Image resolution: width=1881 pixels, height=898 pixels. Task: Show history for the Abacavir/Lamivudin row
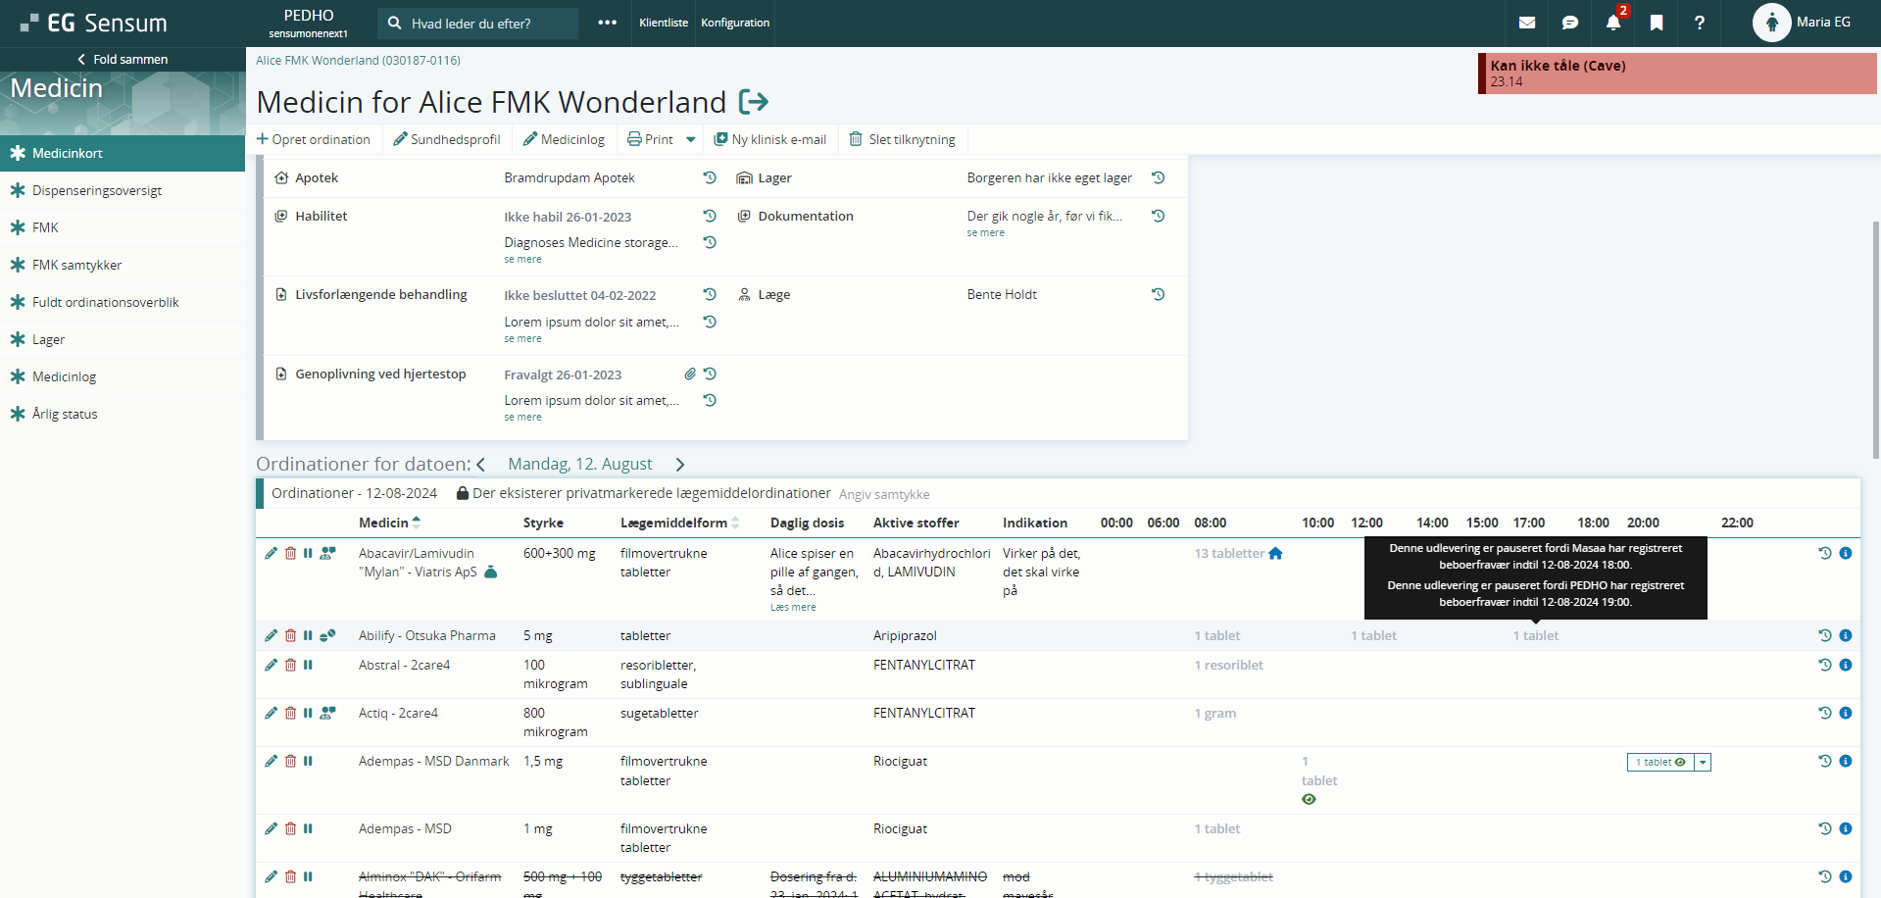[1825, 553]
